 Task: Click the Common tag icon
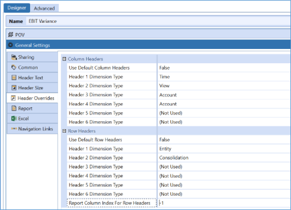pyautogui.click(x=14, y=67)
